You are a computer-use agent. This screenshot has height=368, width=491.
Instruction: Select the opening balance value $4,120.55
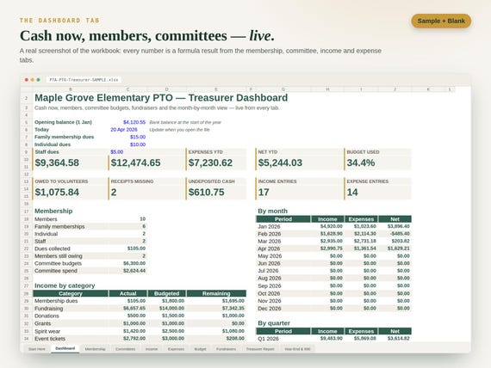[134, 122]
